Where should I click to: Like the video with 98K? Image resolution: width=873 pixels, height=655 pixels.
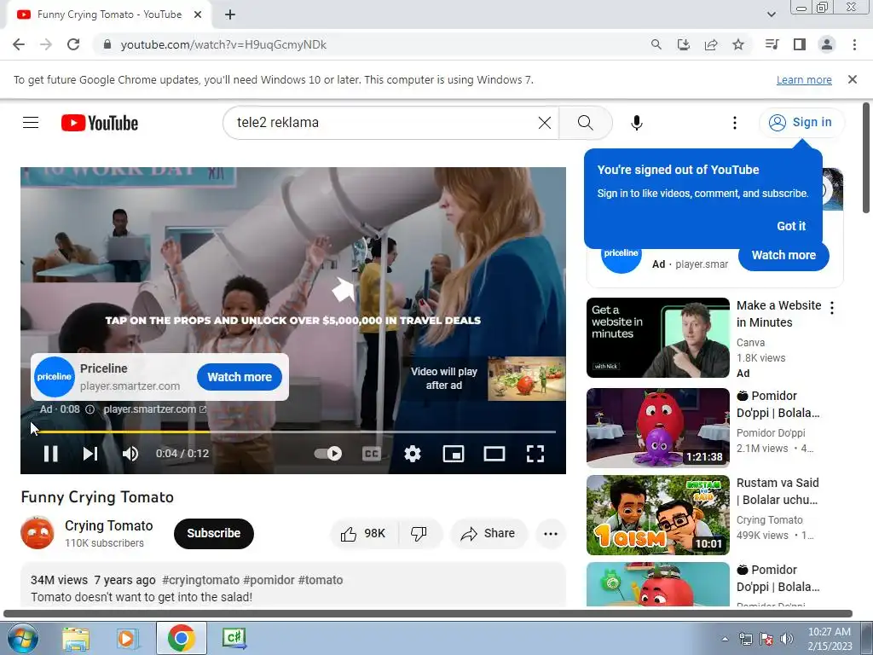(x=363, y=534)
